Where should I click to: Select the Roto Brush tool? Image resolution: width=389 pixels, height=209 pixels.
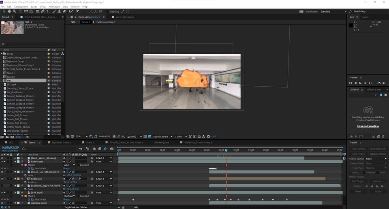click(x=71, y=11)
